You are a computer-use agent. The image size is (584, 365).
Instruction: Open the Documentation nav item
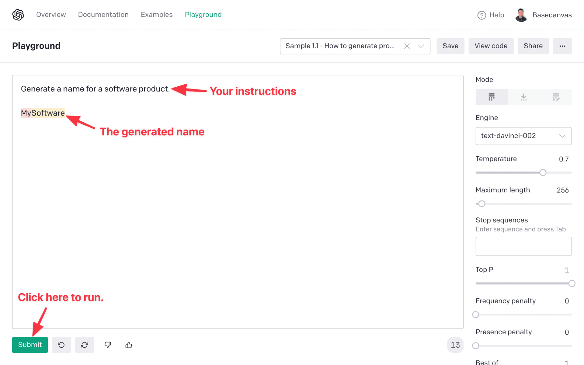coord(103,15)
